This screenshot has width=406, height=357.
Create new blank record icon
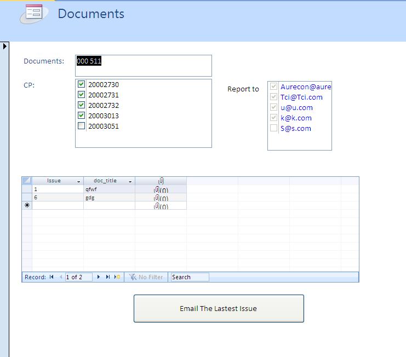117,277
